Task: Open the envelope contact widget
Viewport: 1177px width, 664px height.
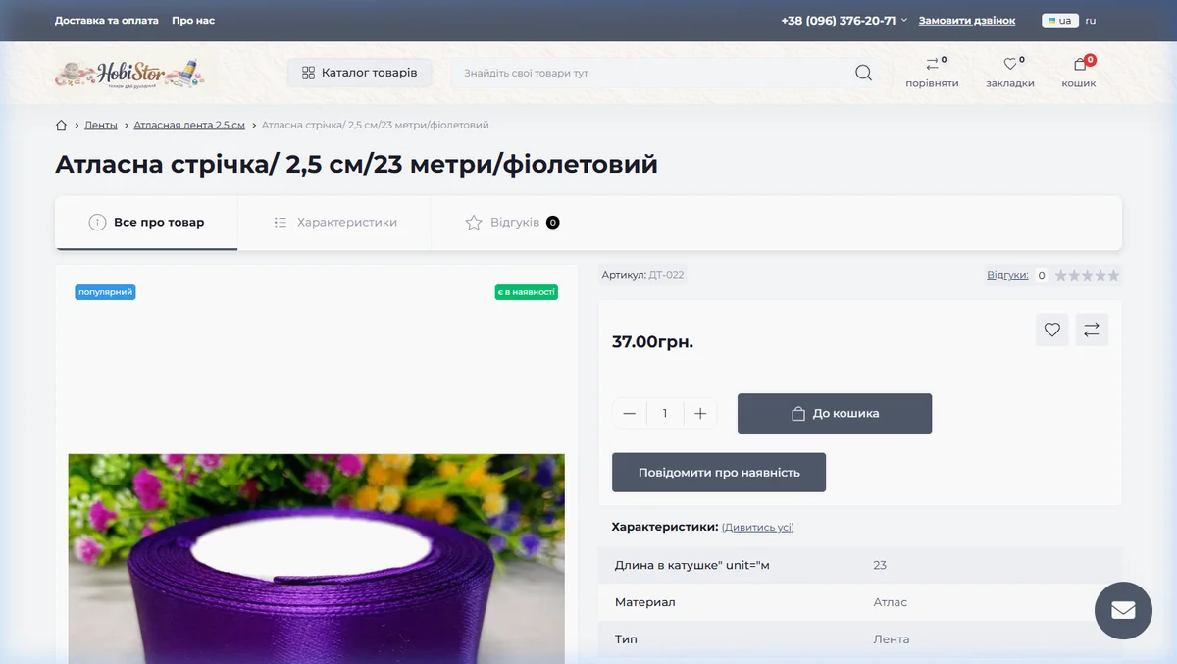Action: pos(1123,610)
